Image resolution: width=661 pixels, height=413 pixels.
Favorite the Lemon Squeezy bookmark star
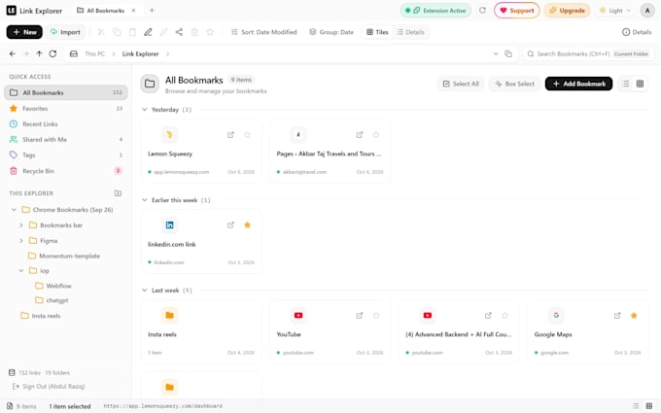(x=248, y=135)
